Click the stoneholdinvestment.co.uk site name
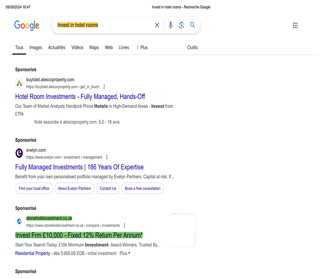The image size is (325, 278). 49,218
